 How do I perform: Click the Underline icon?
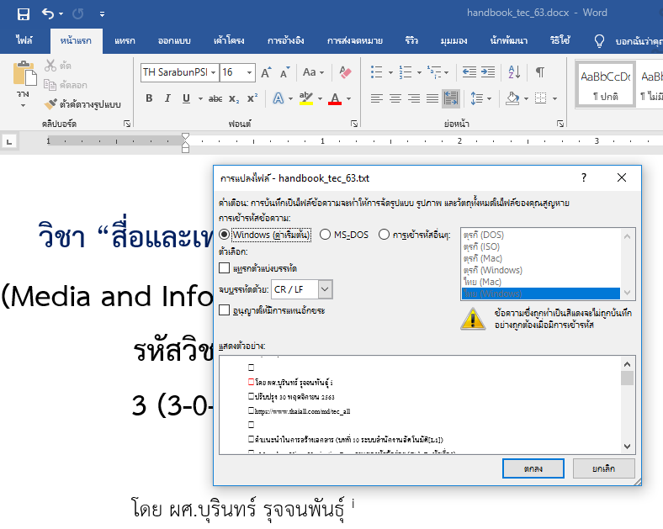click(x=185, y=98)
